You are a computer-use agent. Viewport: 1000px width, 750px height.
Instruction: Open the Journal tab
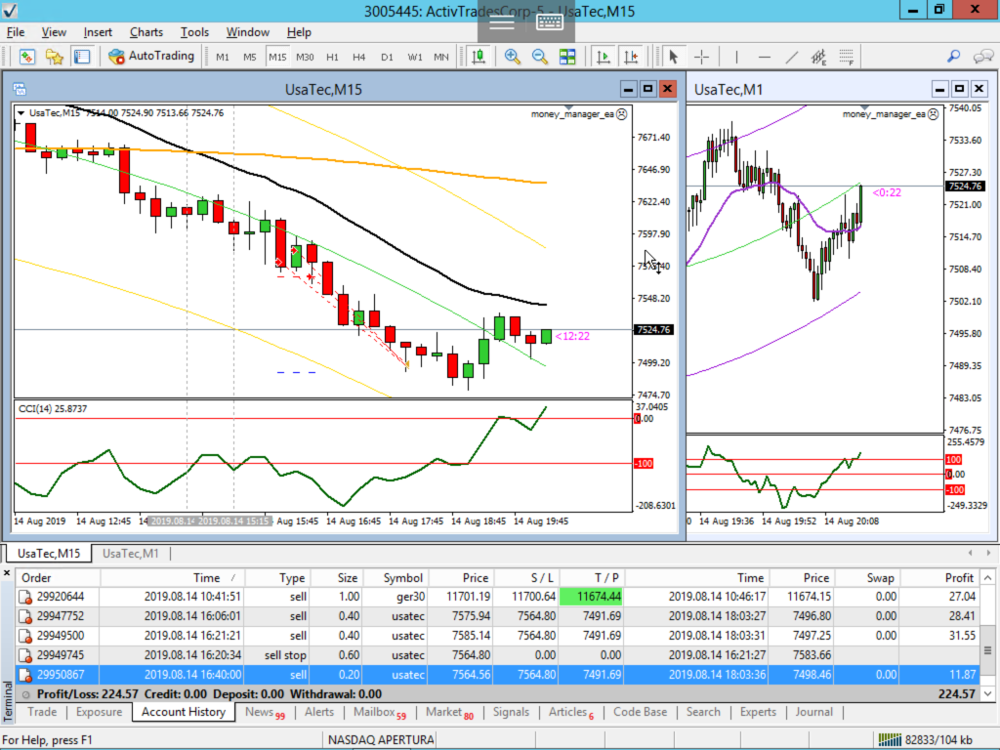point(813,712)
